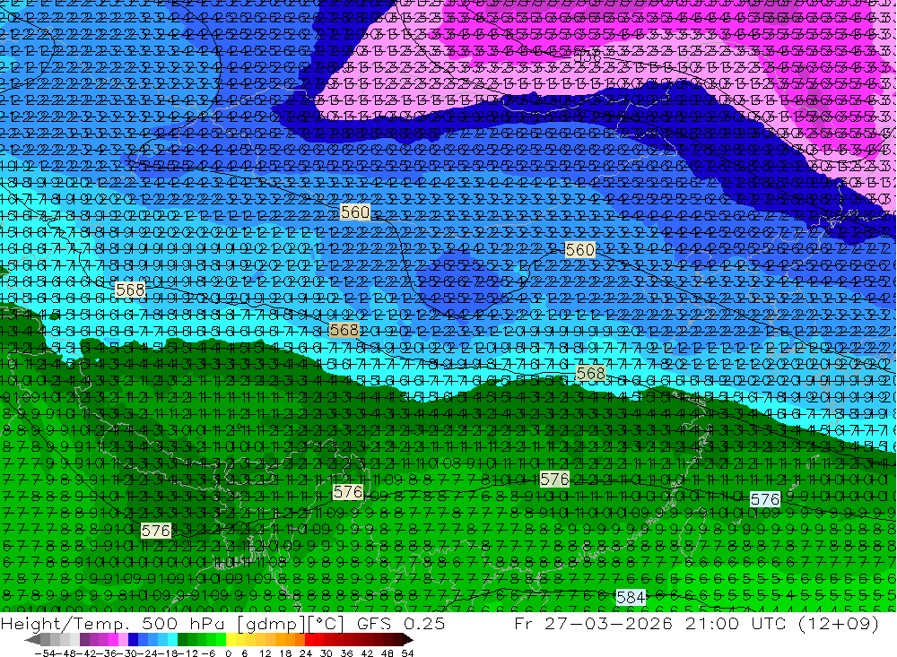Click the '-30' legend value
Image resolution: width=897 pixels, height=657 pixels.
pyautogui.click(x=127, y=653)
